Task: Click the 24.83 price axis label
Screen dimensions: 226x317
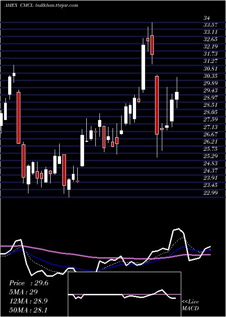Action: tap(210, 163)
